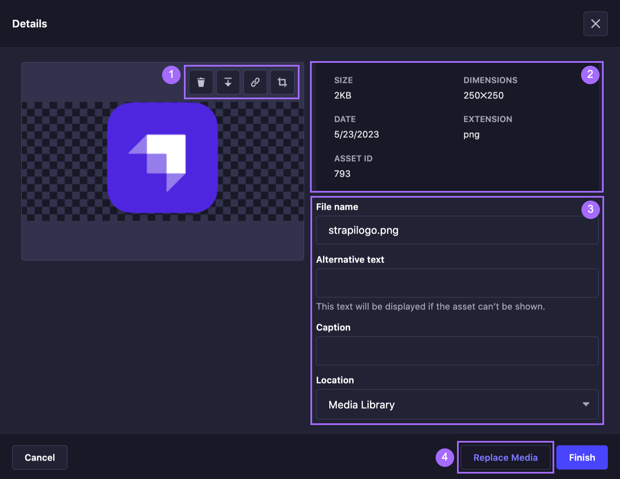
Task: Click the Replace Media button
Action: pos(505,457)
